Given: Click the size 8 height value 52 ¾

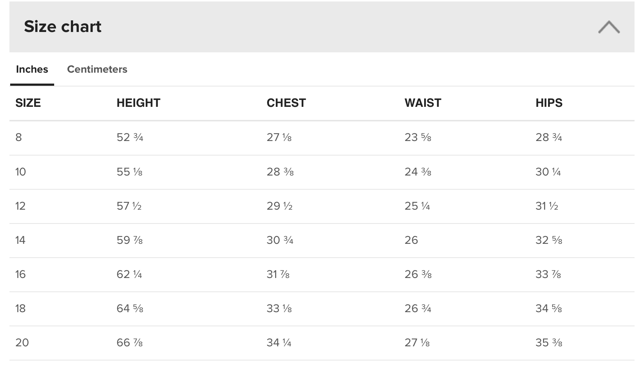Looking at the screenshot, I should pyautogui.click(x=130, y=137).
